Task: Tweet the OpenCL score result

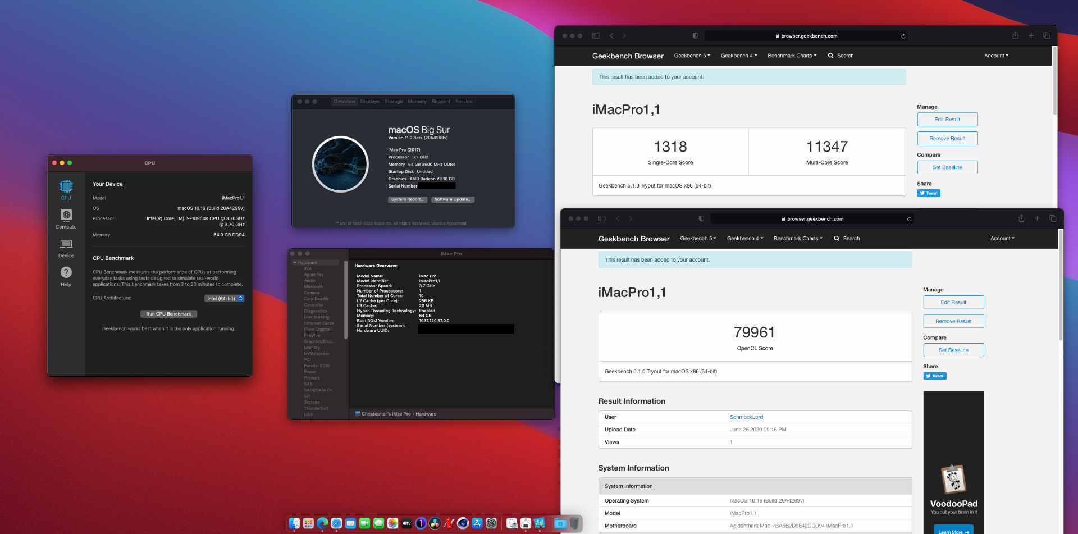Action: [x=935, y=376]
